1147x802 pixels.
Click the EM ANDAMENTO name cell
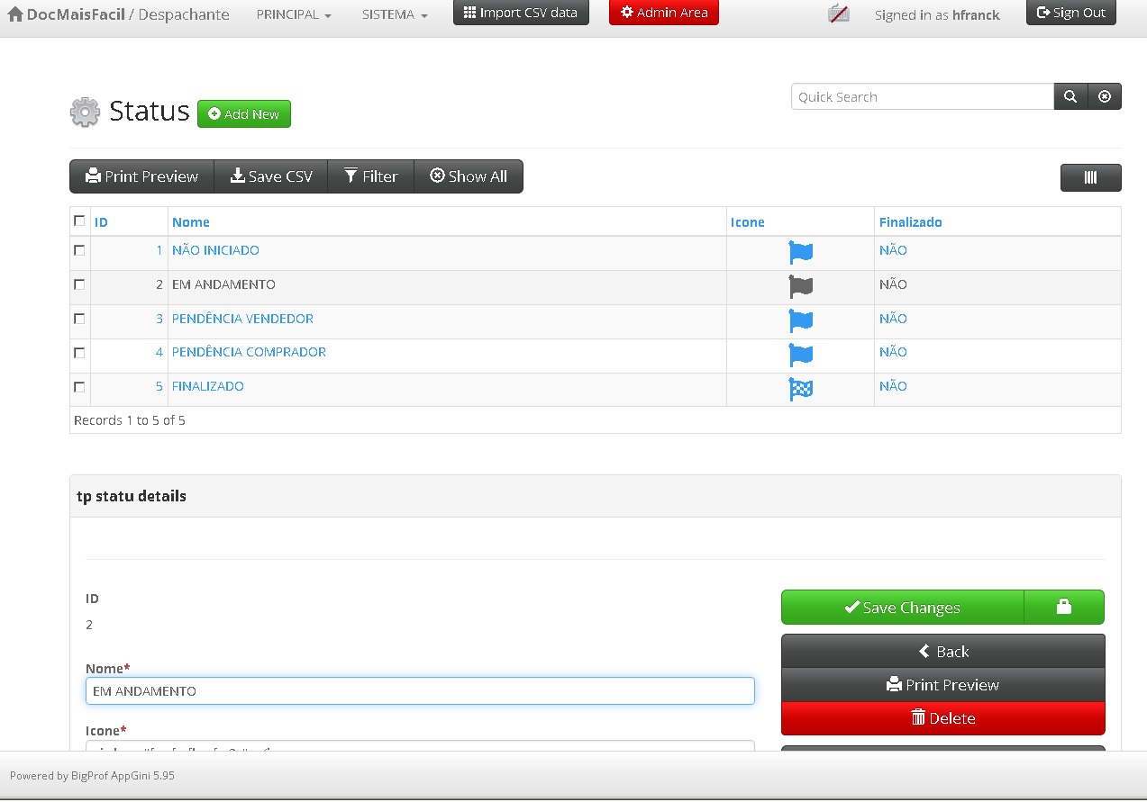click(223, 284)
